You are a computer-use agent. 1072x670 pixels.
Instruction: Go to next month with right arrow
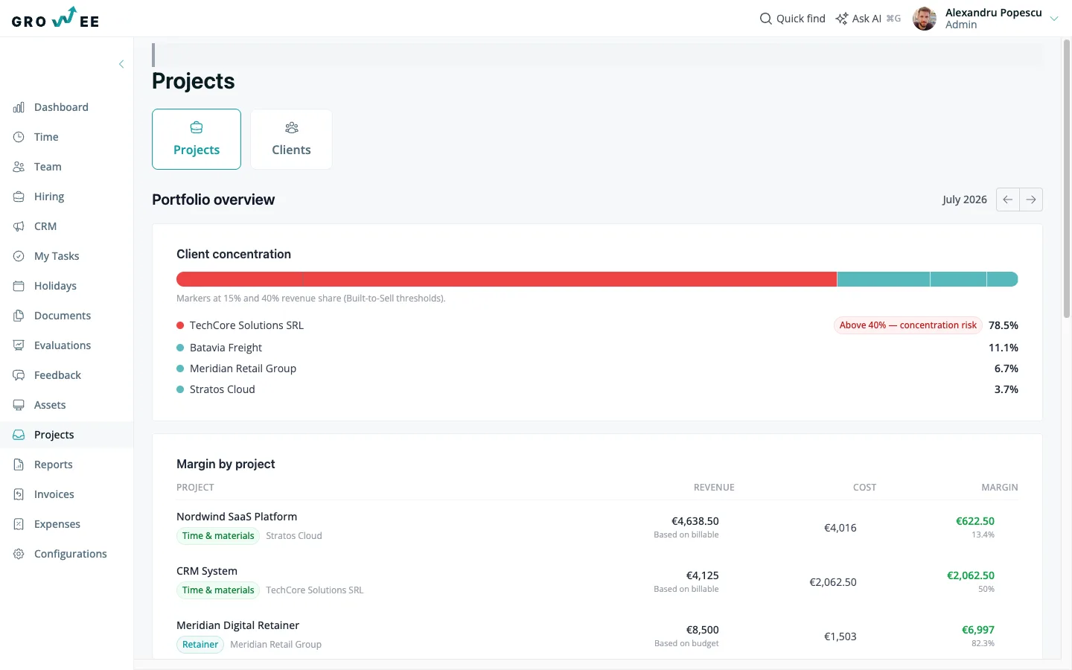pyautogui.click(x=1031, y=200)
